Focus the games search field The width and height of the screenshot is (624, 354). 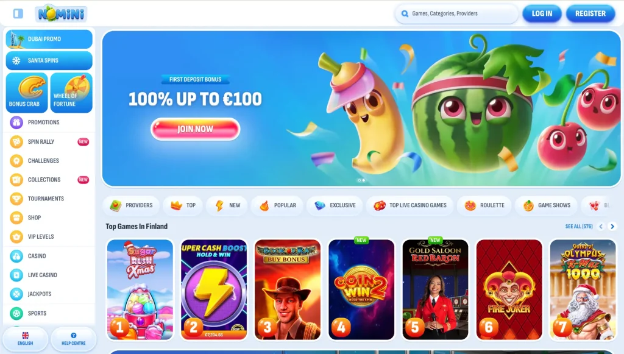[x=457, y=13]
